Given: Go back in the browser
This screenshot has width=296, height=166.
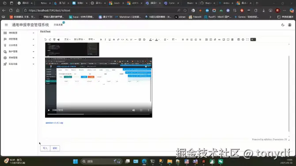Looking at the screenshot, I should coord(4,11).
